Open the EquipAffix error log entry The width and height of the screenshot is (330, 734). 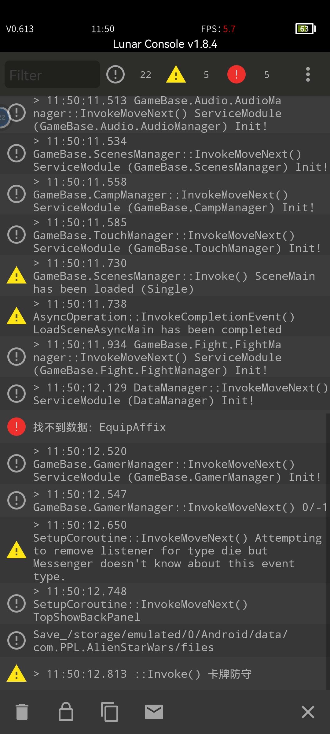coord(165,427)
